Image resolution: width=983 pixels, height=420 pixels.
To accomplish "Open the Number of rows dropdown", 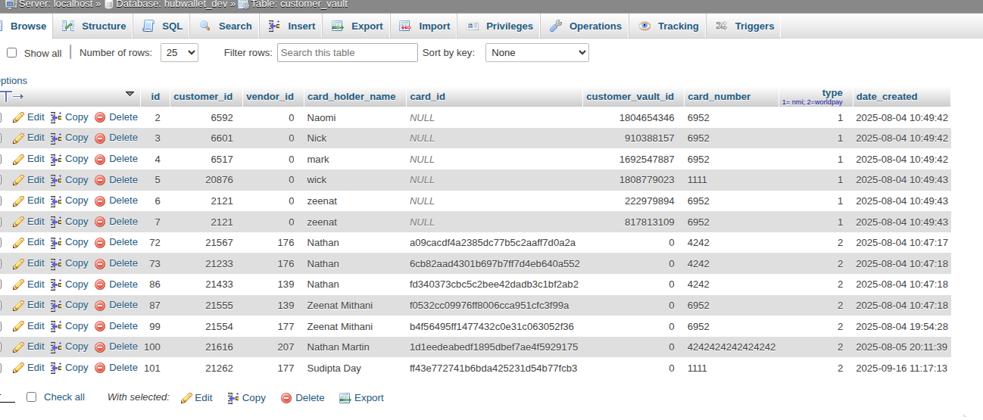I will (x=181, y=53).
